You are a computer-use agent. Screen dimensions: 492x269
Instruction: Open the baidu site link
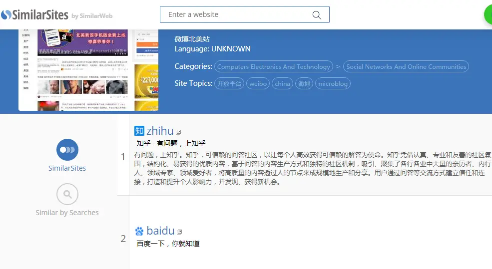[x=160, y=231]
